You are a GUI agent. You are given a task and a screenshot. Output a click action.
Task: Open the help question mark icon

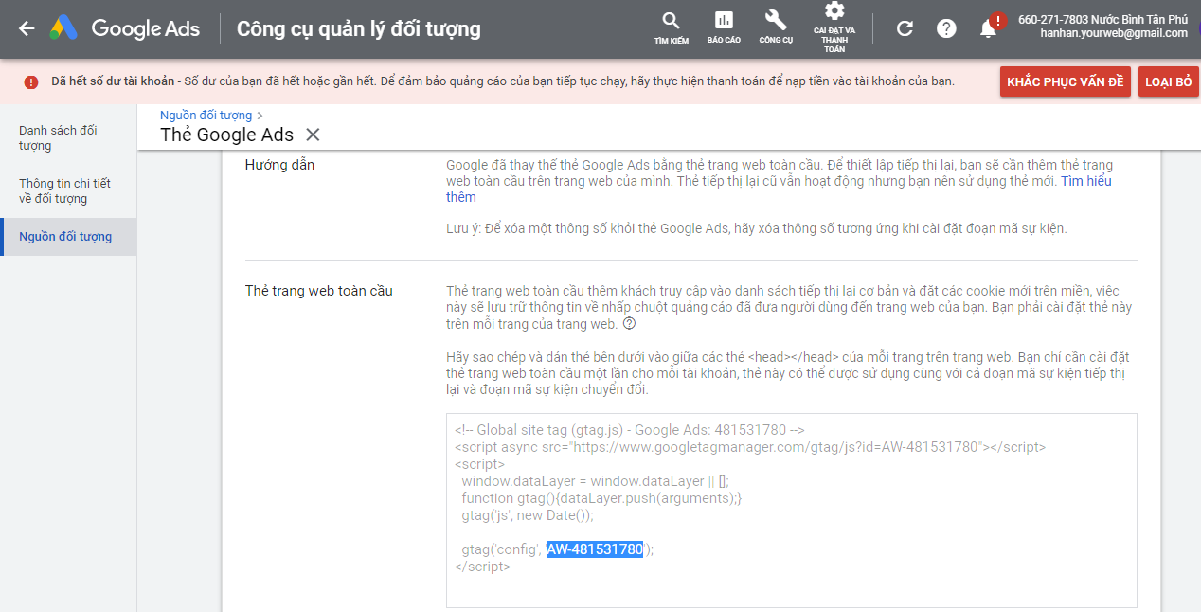coord(946,28)
